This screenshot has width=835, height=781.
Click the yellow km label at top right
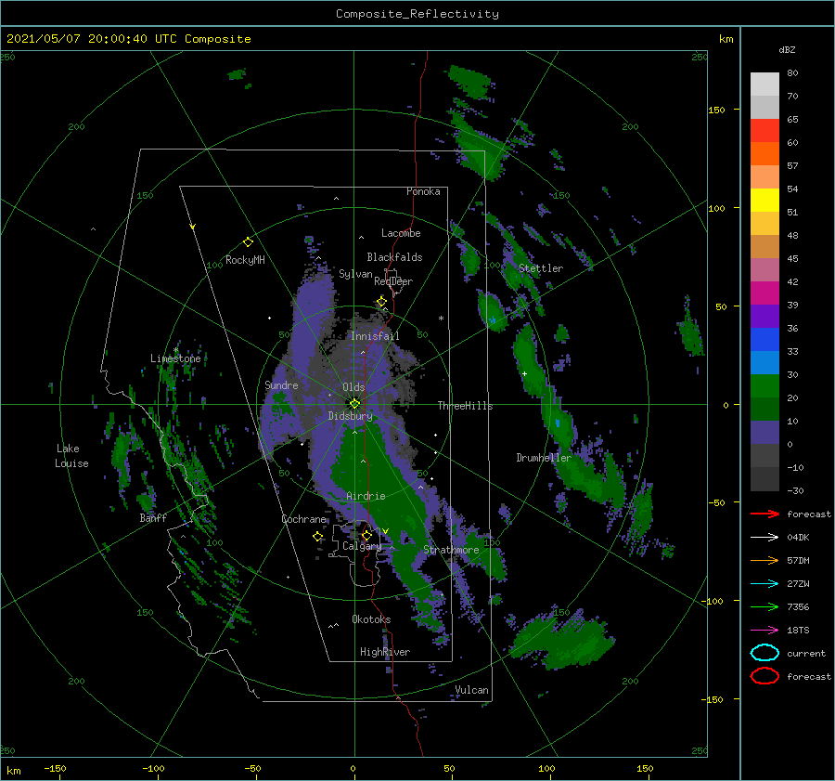click(x=726, y=39)
